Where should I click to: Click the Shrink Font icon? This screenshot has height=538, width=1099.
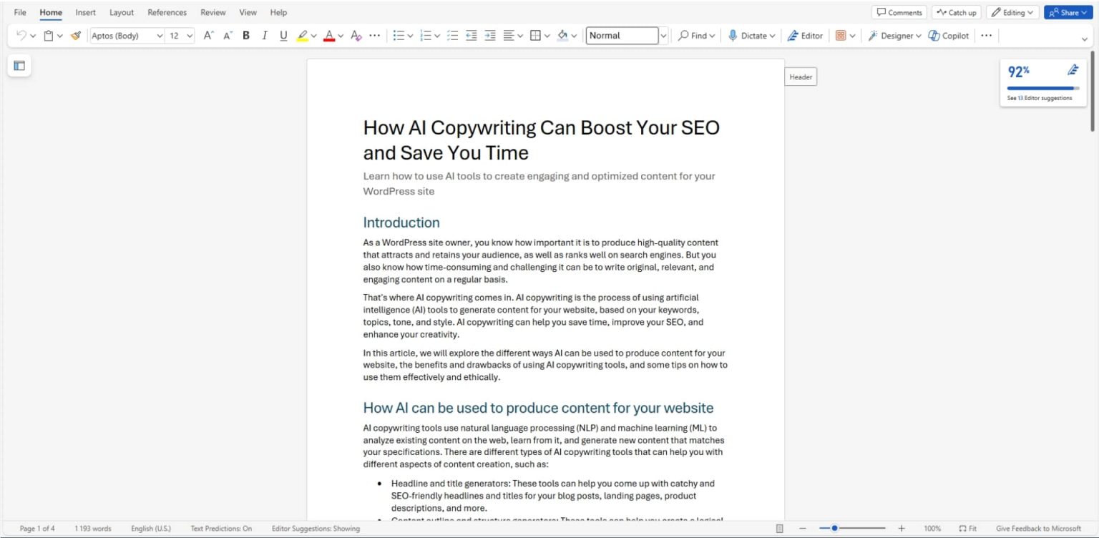228,36
